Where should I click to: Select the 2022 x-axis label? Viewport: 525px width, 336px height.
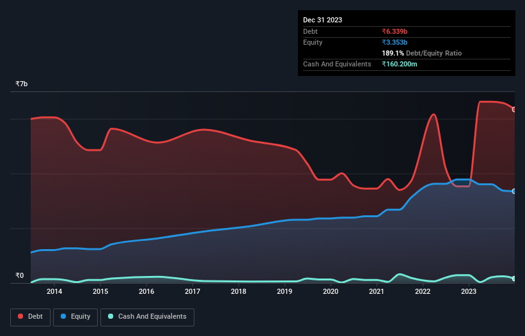pos(423,291)
